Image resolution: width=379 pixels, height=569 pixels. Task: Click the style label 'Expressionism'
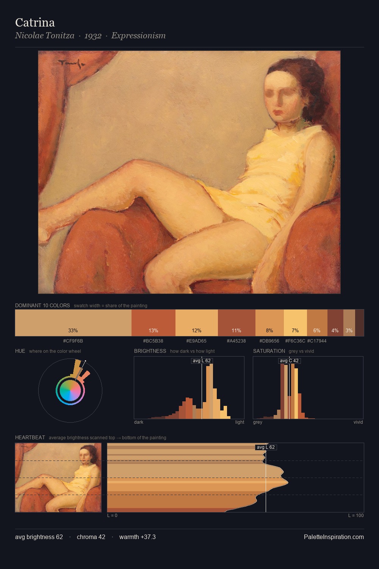pos(138,36)
